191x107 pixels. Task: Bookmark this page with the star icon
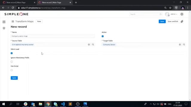pos(170,8)
